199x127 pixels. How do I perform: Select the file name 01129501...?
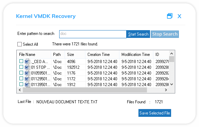[x=40, y=79]
